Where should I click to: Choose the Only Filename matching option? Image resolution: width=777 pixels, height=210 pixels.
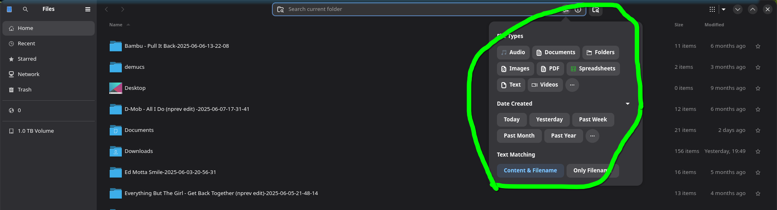click(x=592, y=171)
